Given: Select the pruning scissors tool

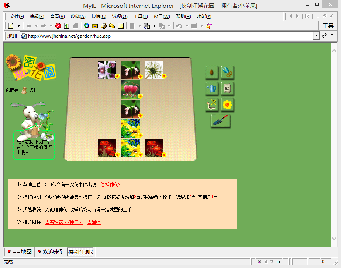Looking at the screenshot, I should [x=227, y=72].
